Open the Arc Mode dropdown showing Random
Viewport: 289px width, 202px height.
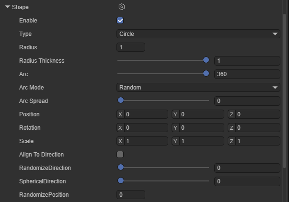(x=198, y=88)
